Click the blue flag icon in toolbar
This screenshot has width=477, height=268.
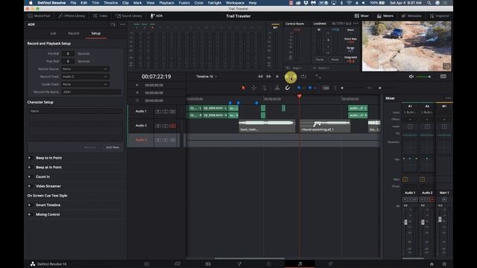coord(299,88)
